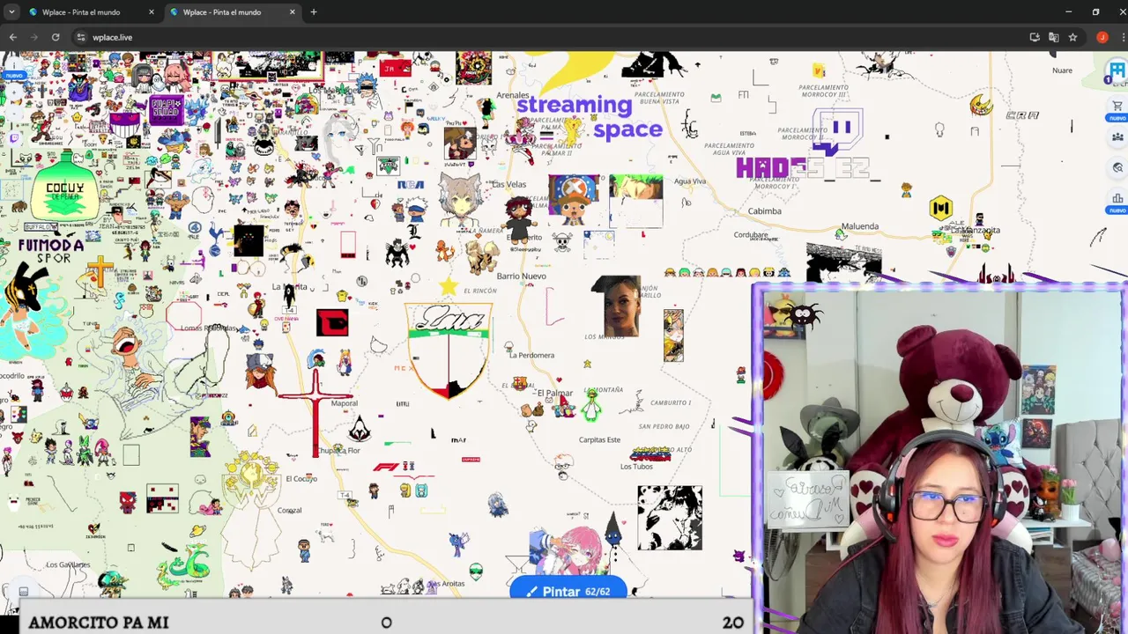1128x634 pixels.
Task: Click the Maluenda map label
Action: coord(860,226)
